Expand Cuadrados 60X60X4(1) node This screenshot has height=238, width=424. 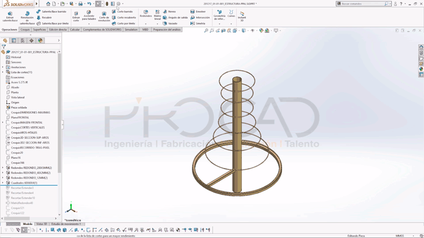point(3,183)
